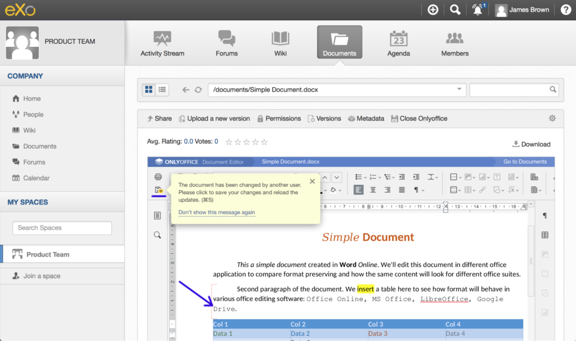
Task: Open James Brown user menu
Action: click(522, 10)
